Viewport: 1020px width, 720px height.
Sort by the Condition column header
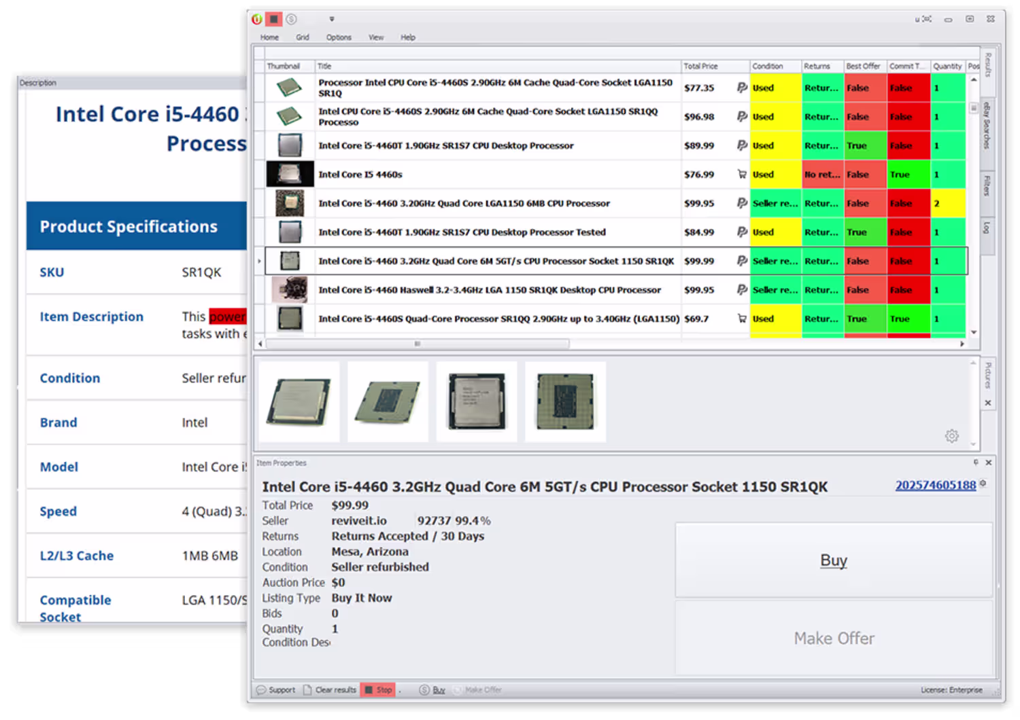pyautogui.click(x=776, y=66)
